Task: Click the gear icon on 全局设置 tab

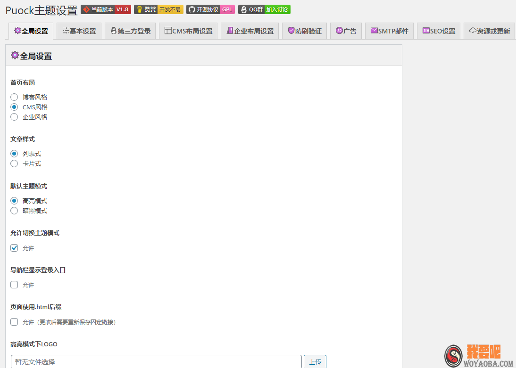Action: pos(17,31)
